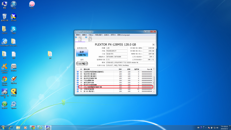This screenshot has width=231, height=130.
Task: Select the BoostSpeed desktop icon
Action: (x=4, y=42)
